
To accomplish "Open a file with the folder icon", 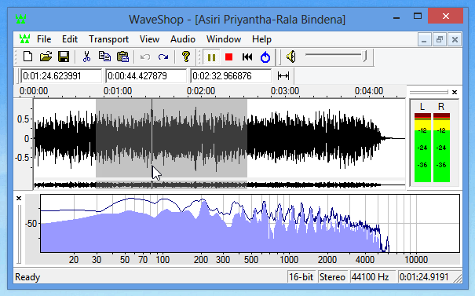I will [46, 57].
